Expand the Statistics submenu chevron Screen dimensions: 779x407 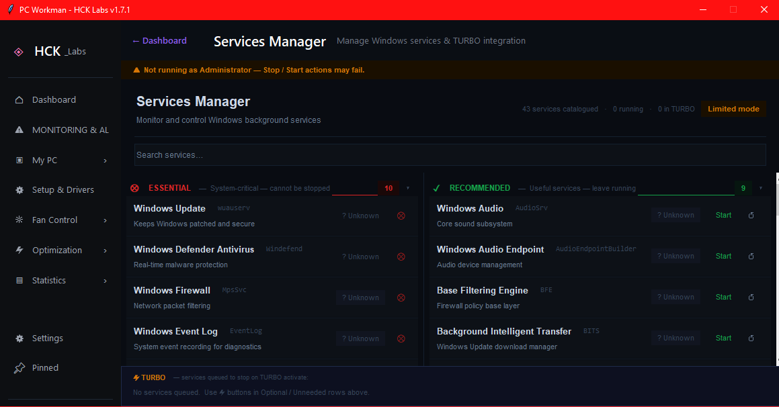pos(106,281)
